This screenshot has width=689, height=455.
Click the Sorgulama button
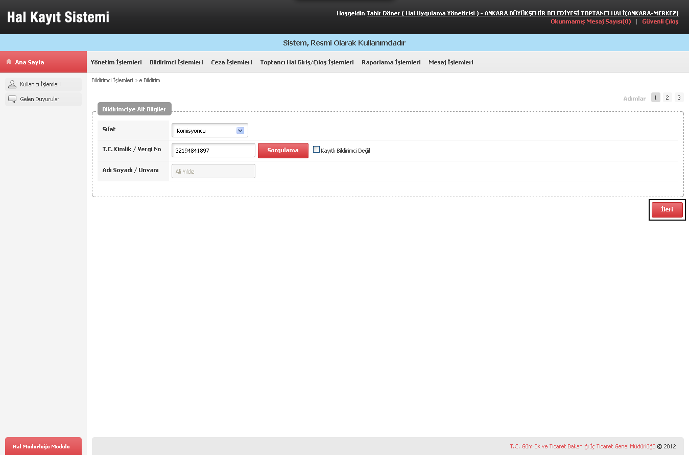(283, 151)
